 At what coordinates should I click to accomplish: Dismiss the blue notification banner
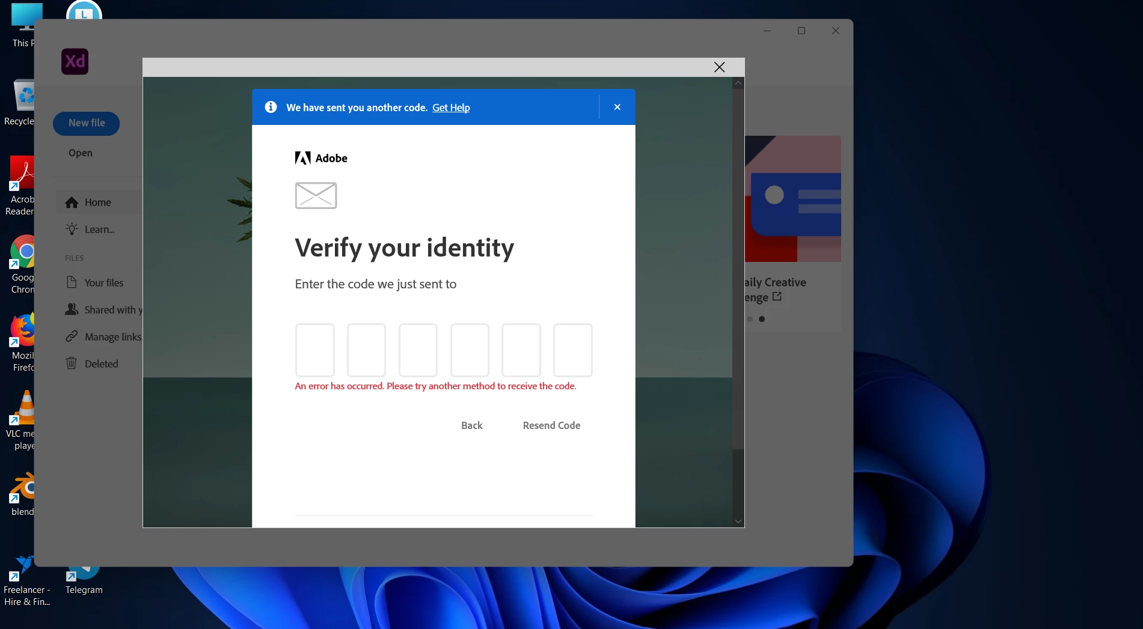coord(617,107)
